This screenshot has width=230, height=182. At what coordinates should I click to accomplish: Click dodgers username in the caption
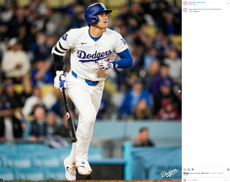click(191, 9)
